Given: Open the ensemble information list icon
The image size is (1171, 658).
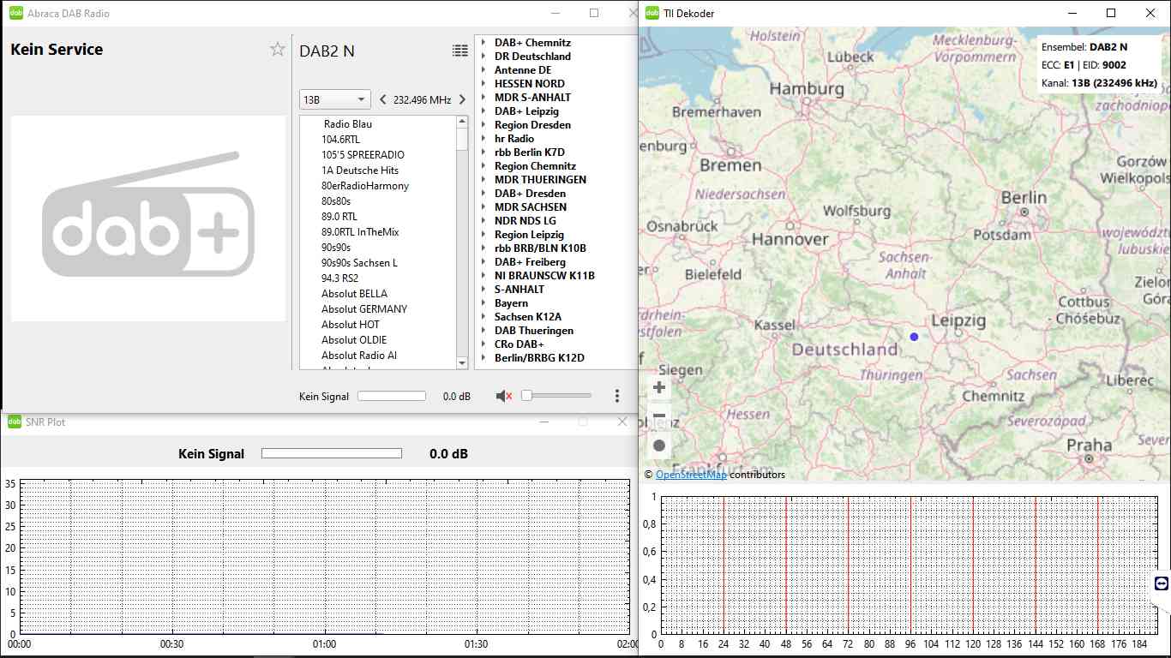Looking at the screenshot, I should (460, 51).
